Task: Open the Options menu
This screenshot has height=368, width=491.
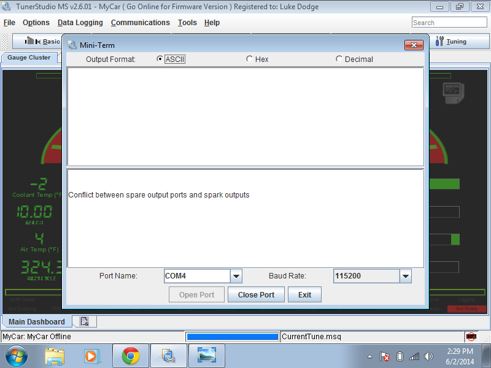Action: click(36, 23)
